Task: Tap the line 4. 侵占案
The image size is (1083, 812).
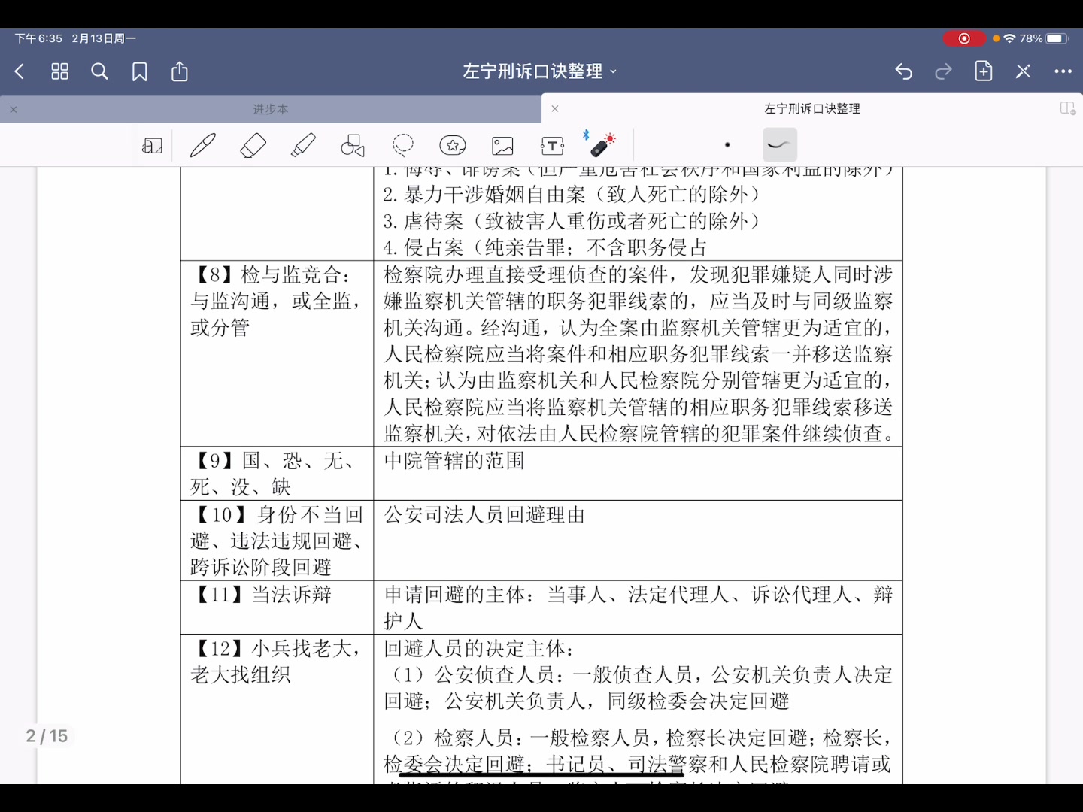Action: pos(545,247)
